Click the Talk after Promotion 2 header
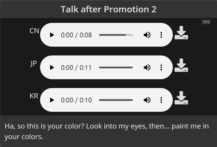Viewport: 217px width, 147px height. [x=108, y=9]
